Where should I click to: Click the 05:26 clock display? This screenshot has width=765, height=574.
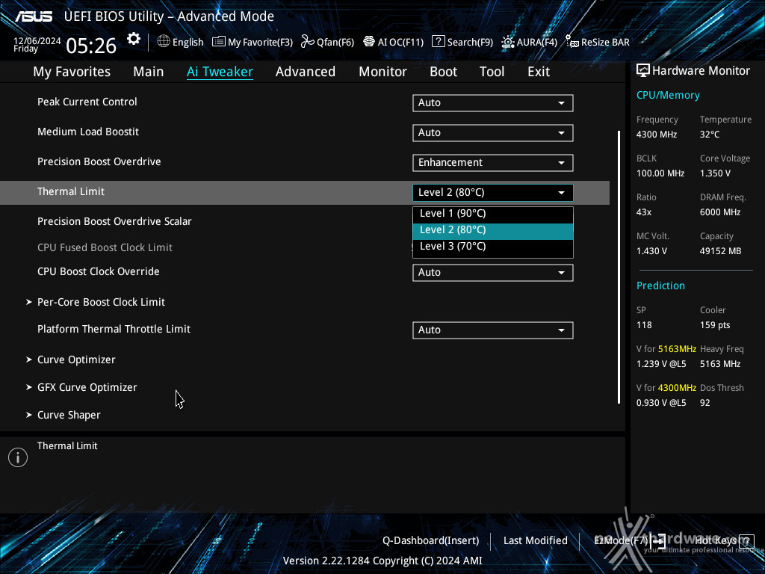pos(91,46)
